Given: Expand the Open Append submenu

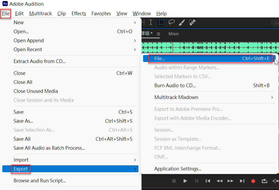Looking at the screenshot, I should [70, 41].
